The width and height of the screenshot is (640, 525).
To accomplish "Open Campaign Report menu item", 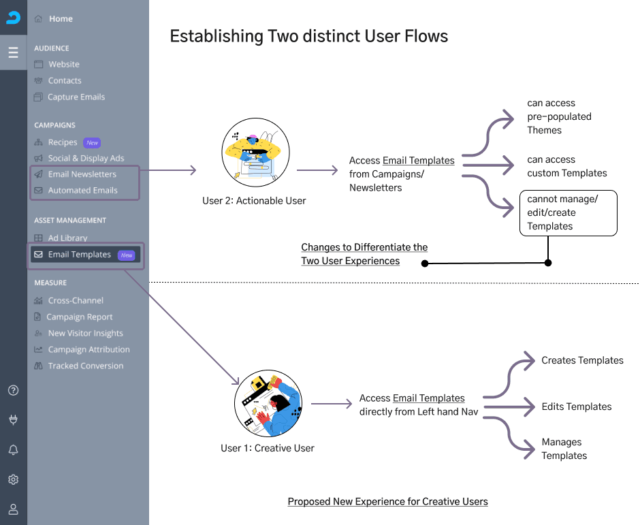I will [x=79, y=317].
